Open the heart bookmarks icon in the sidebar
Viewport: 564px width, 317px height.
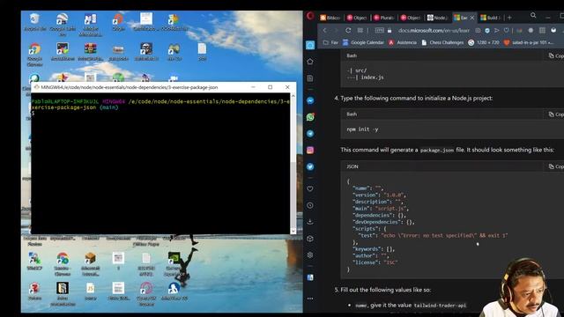point(310,188)
